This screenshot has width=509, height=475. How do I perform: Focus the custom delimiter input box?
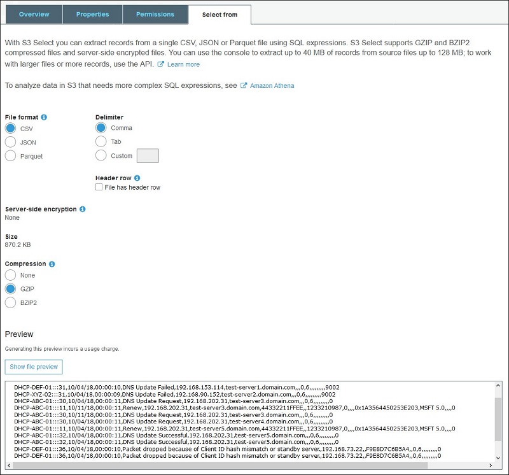[148, 155]
